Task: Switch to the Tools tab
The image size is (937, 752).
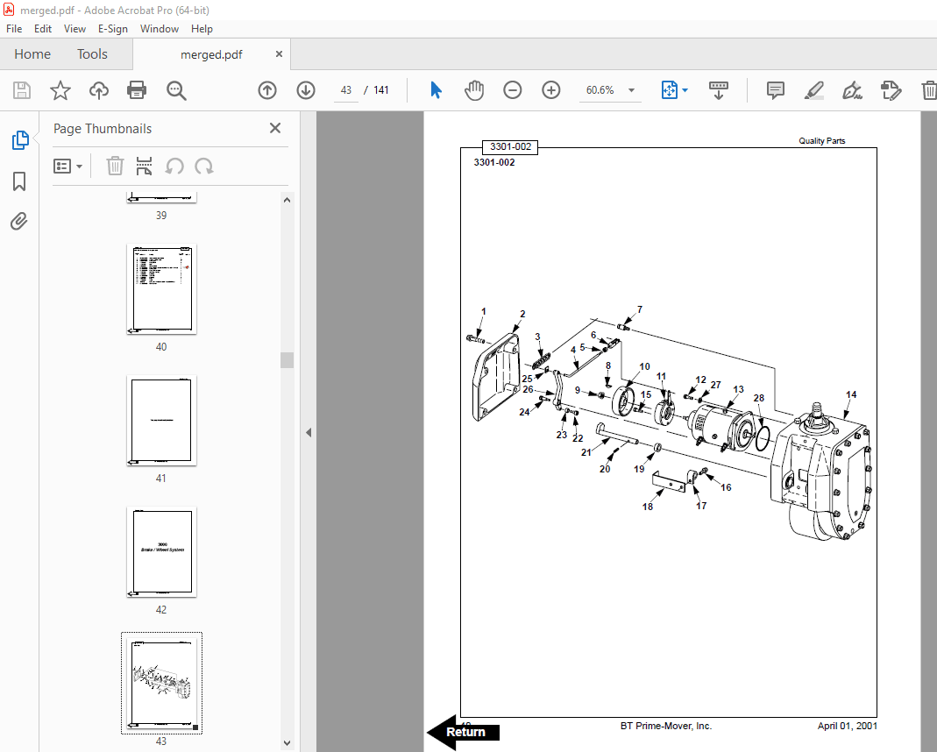Action: pos(92,54)
